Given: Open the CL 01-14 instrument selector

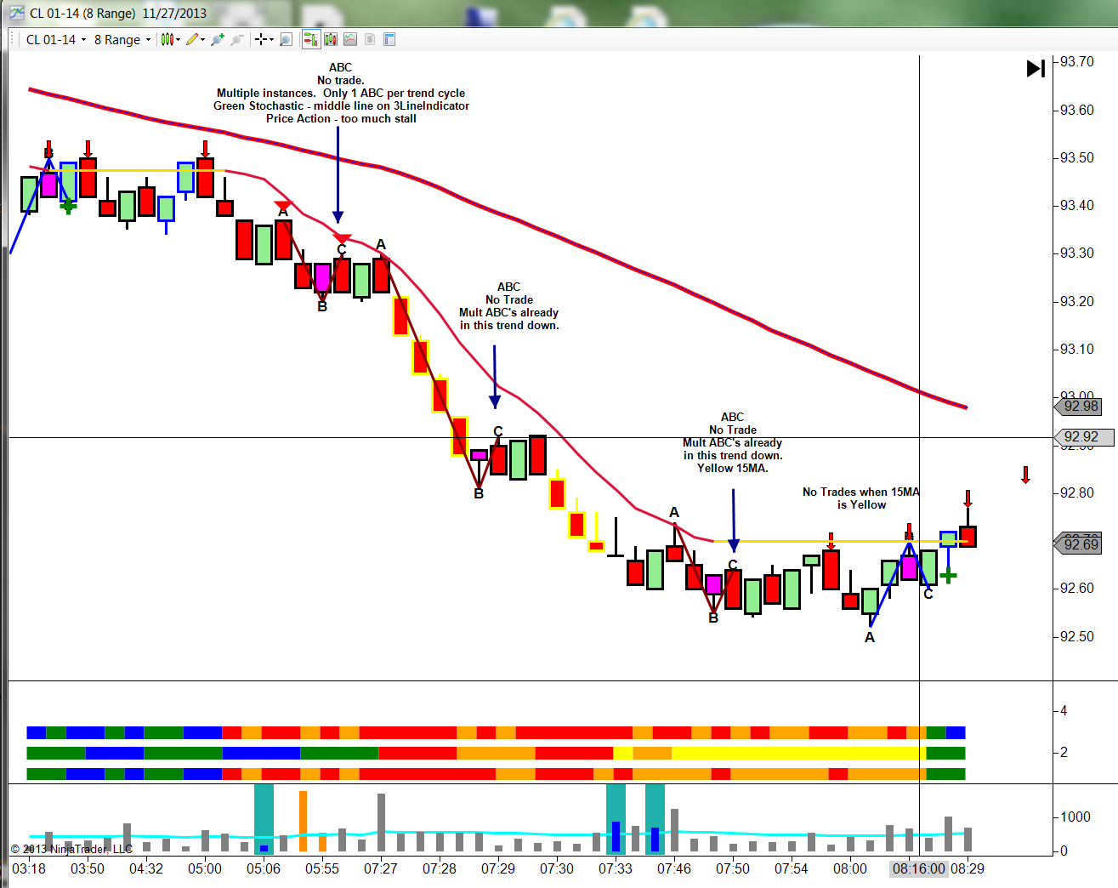Looking at the screenshot, I should tap(56, 39).
